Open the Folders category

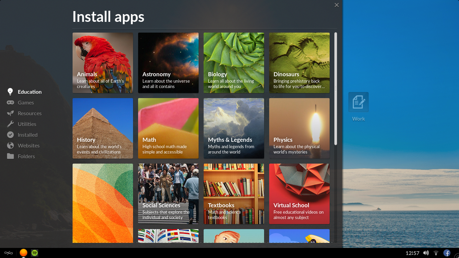click(x=26, y=156)
